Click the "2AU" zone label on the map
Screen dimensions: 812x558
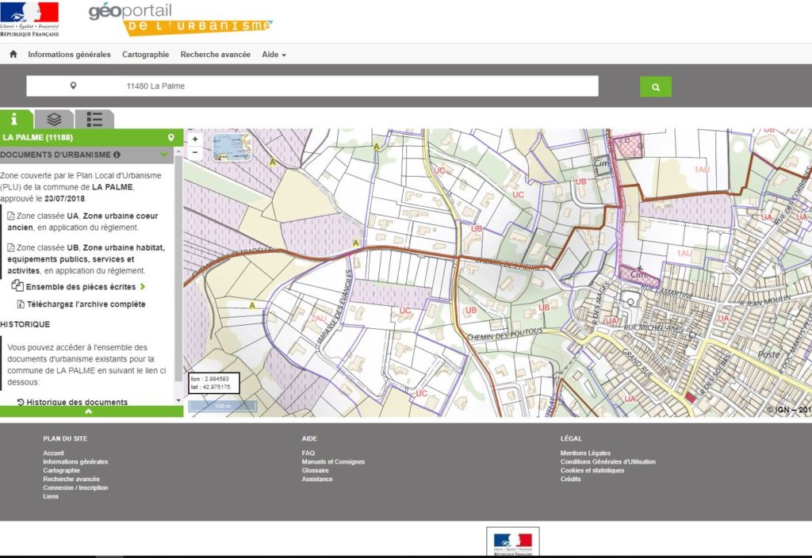coord(319,318)
